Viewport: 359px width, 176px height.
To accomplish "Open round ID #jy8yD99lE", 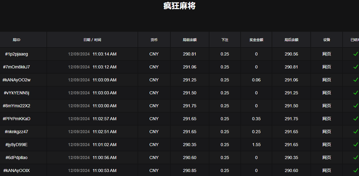I will coord(16,145).
